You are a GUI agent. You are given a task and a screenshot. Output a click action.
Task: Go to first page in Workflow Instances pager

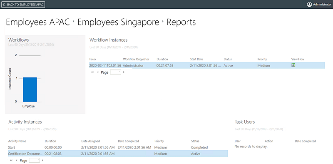(x=92, y=72)
